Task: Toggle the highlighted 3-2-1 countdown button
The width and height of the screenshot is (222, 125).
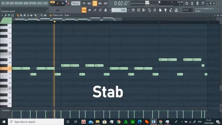Action: click(95, 3)
